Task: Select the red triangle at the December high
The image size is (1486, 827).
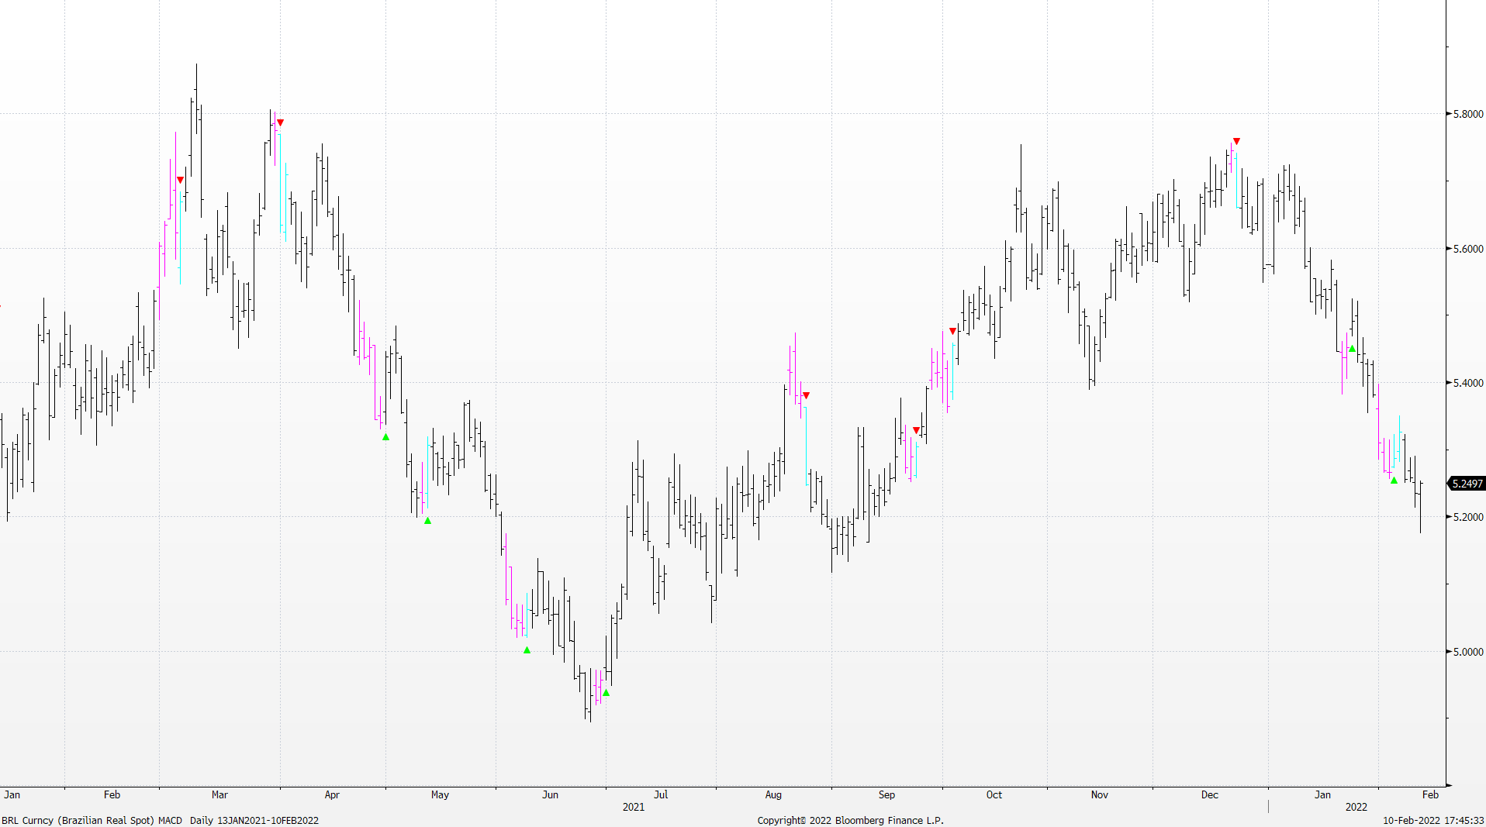Action: [1236, 141]
